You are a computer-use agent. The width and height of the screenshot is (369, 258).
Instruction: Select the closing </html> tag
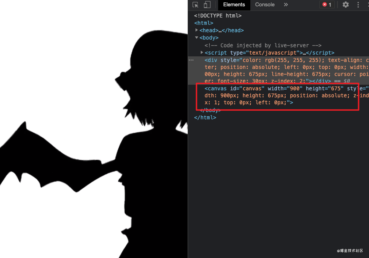click(205, 117)
